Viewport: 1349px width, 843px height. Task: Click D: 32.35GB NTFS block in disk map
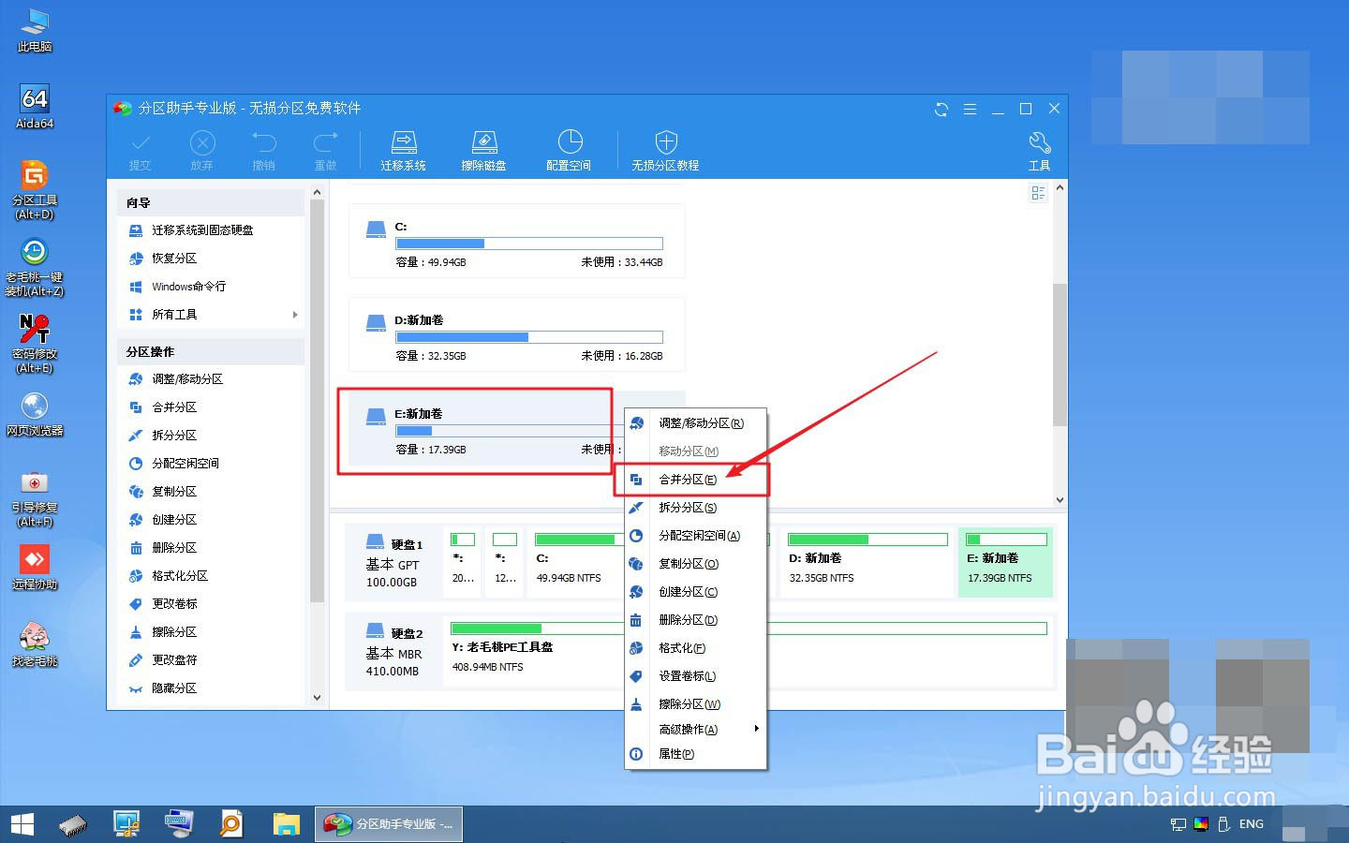867,561
